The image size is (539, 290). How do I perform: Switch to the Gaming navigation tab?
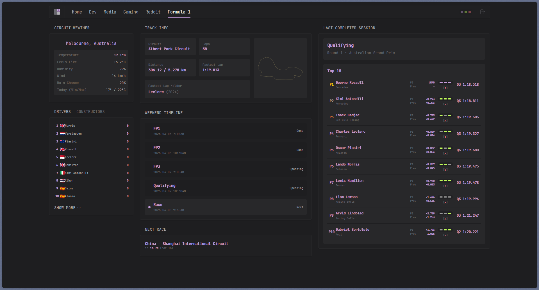tap(131, 12)
